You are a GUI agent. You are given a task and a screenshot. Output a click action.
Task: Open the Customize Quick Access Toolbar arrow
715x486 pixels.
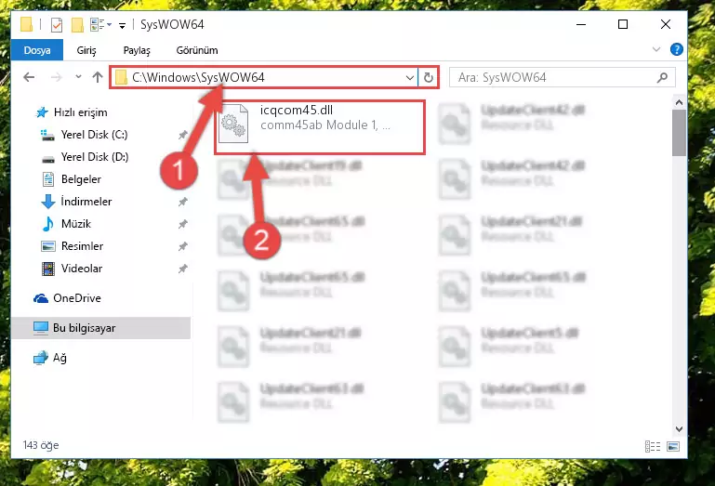pyautogui.click(x=122, y=25)
